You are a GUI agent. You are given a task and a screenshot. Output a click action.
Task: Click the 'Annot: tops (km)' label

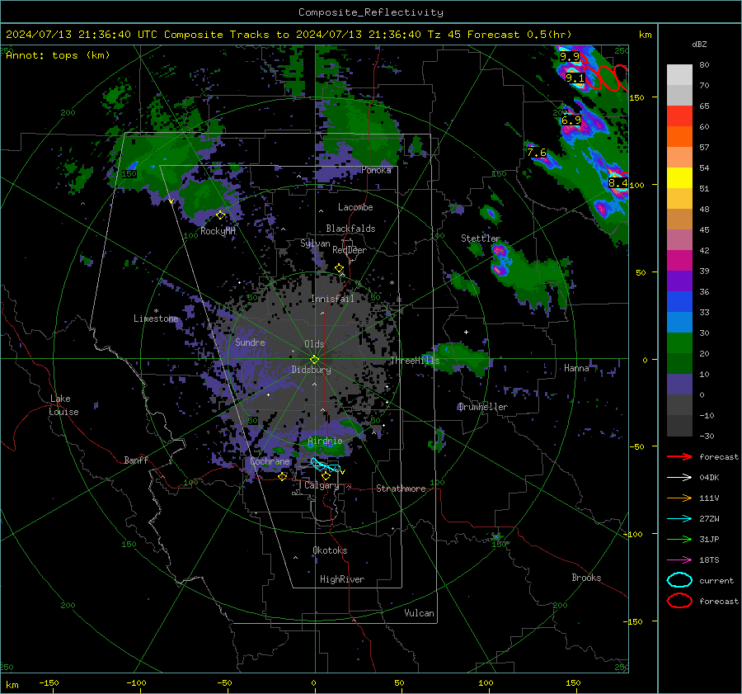pyautogui.click(x=58, y=55)
